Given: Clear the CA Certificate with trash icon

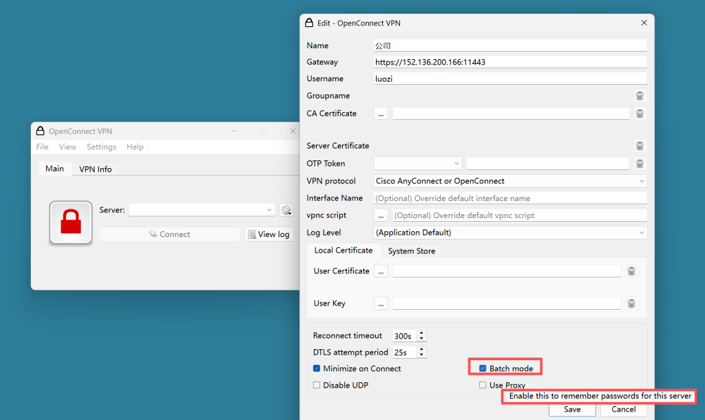Looking at the screenshot, I should pos(640,114).
